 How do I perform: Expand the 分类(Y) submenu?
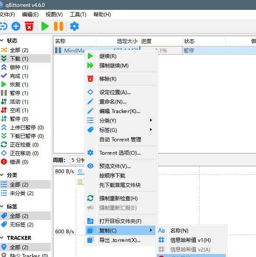121,120
